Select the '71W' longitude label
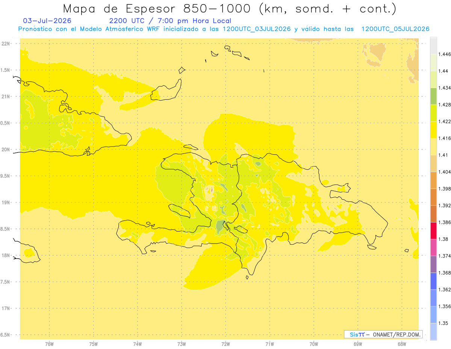The height and width of the screenshot is (349, 451). pos(269,344)
